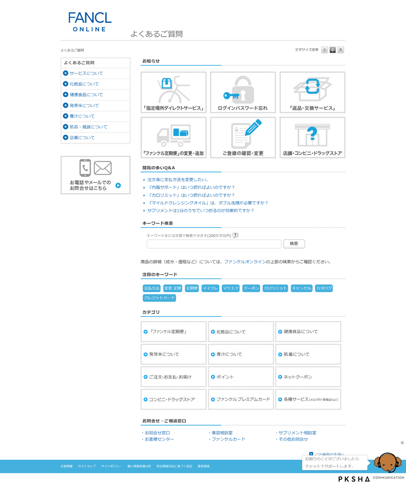Open the ご登録の確認・変更 pencil tile

pos(243,138)
